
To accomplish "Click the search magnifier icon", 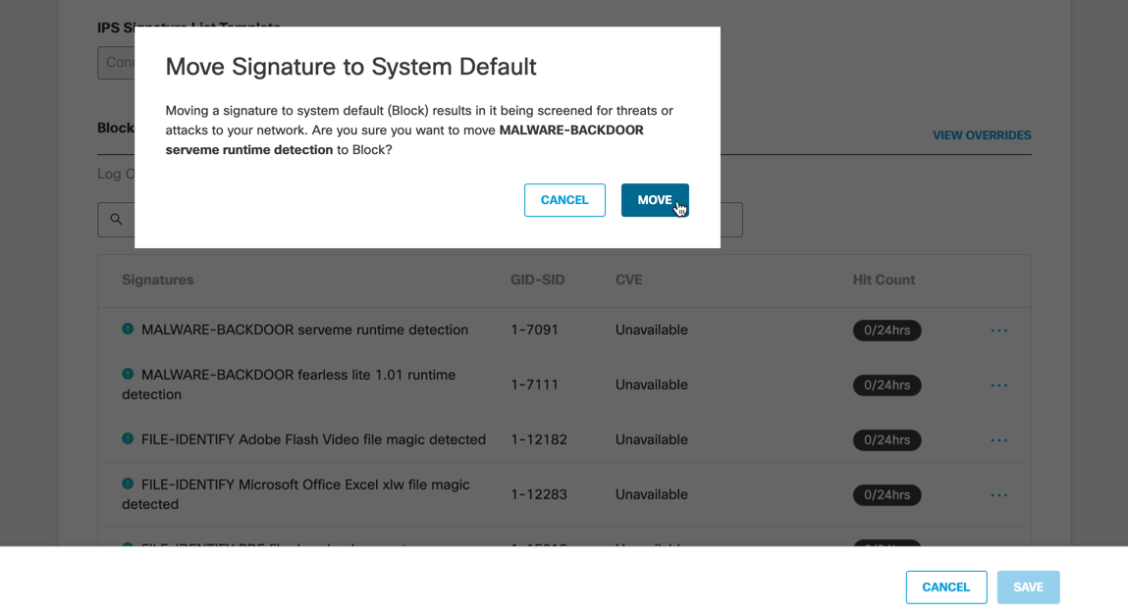I will [116, 220].
